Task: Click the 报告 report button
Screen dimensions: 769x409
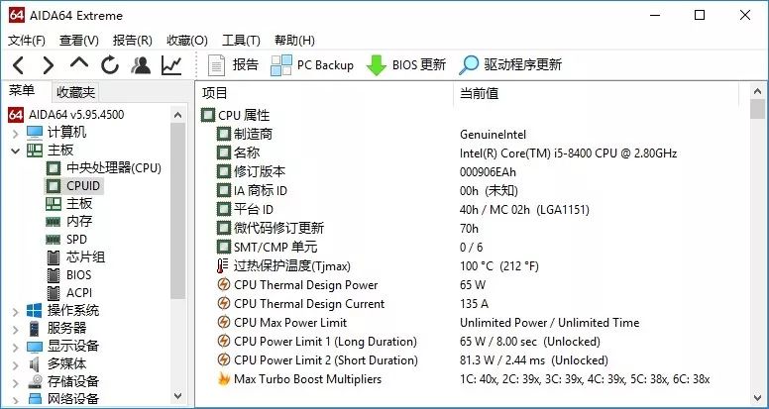Action: pos(233,64)
